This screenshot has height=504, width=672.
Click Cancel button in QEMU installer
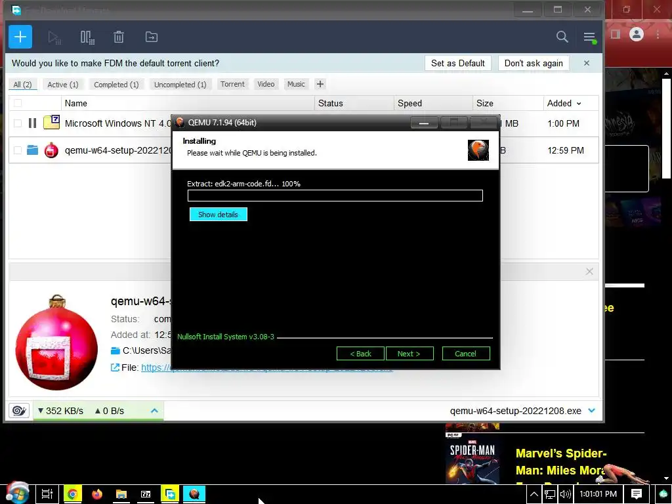click(x=465, y=354)
